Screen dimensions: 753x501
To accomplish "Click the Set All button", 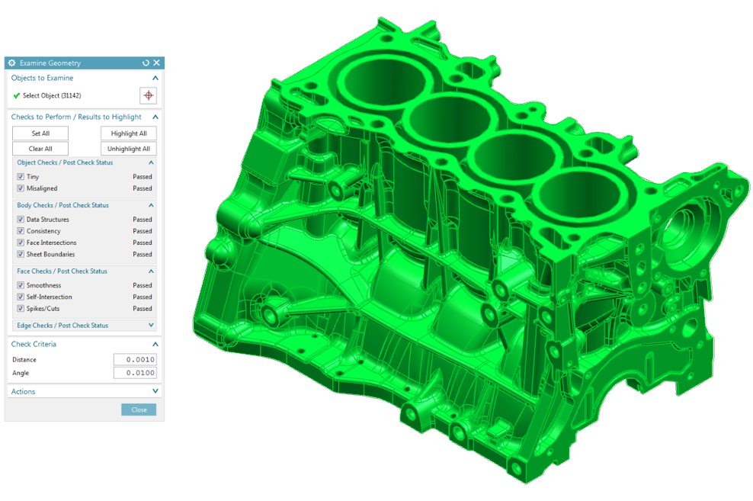I will pyautogui.click(x=40, y=133).
